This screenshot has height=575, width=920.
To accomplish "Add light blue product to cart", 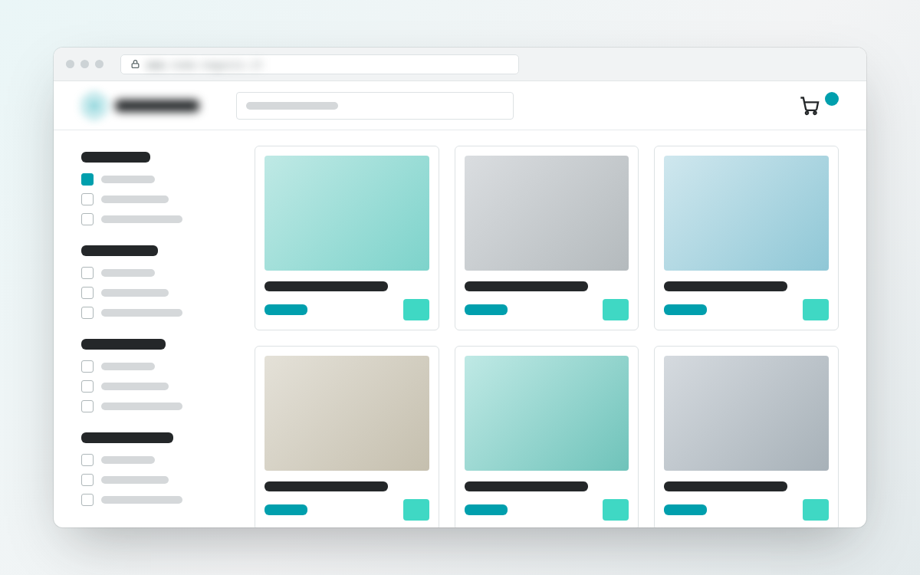I will coord(816,310).
